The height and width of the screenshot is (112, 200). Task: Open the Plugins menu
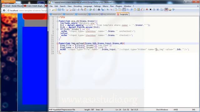tap(119, 6)
